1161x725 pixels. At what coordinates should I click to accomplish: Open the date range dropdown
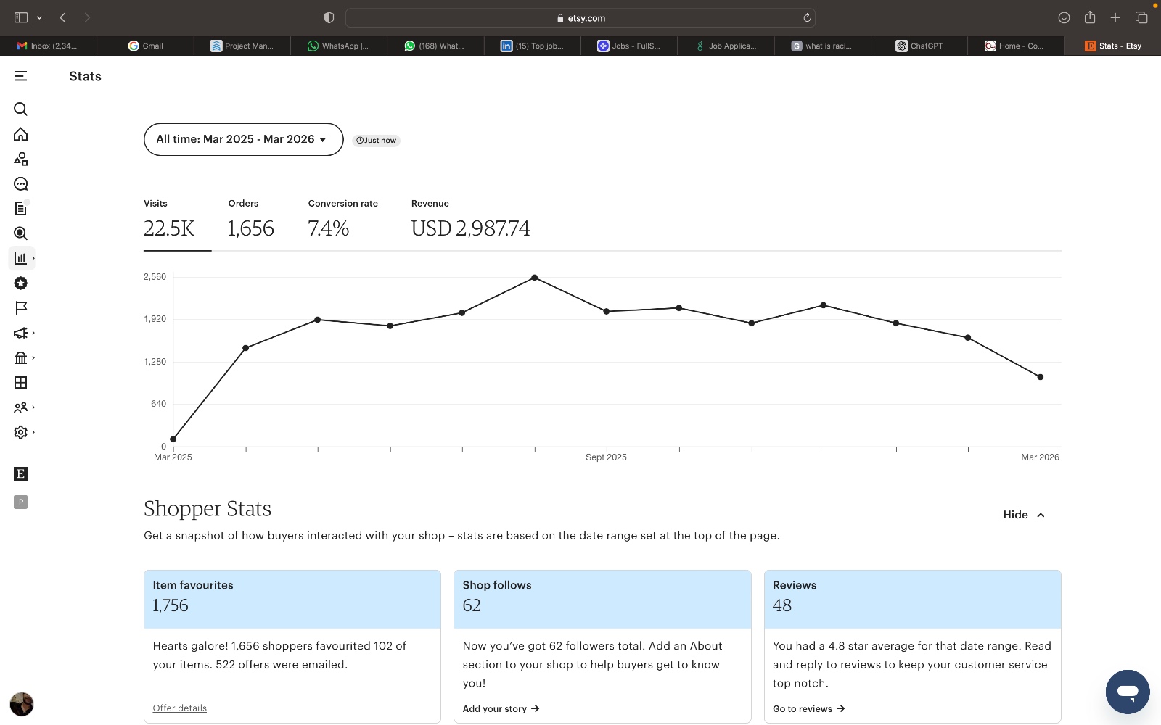pos(243,139)
